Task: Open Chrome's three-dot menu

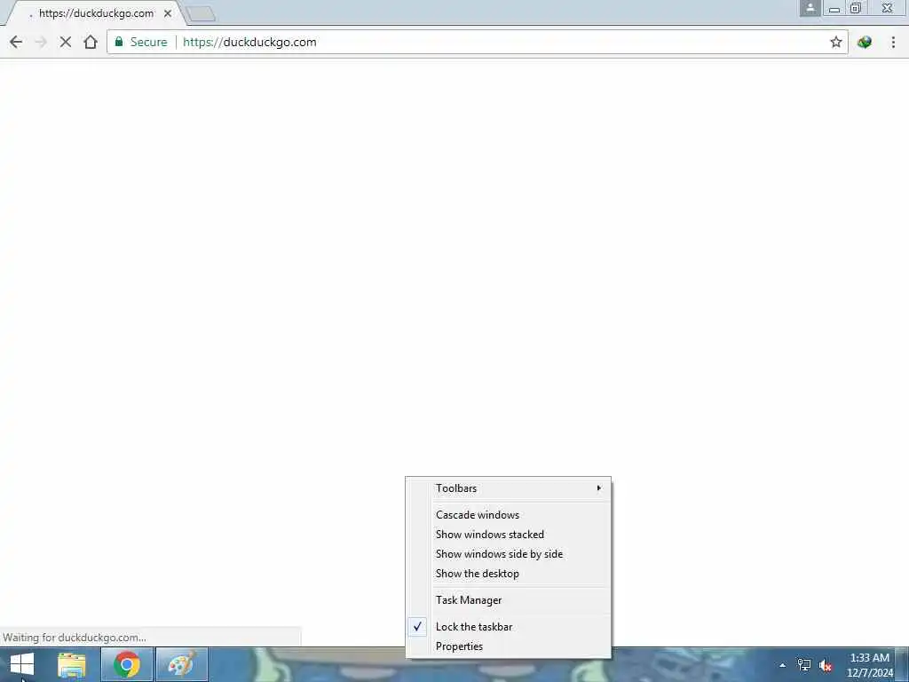Action: tap(893, 42)
